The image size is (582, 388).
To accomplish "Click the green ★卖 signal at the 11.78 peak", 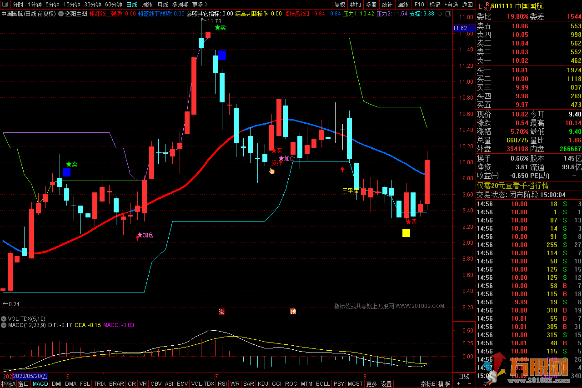I will (x=220, y=27).
